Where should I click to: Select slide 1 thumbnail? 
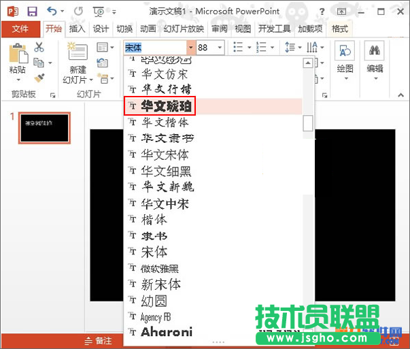44,128
